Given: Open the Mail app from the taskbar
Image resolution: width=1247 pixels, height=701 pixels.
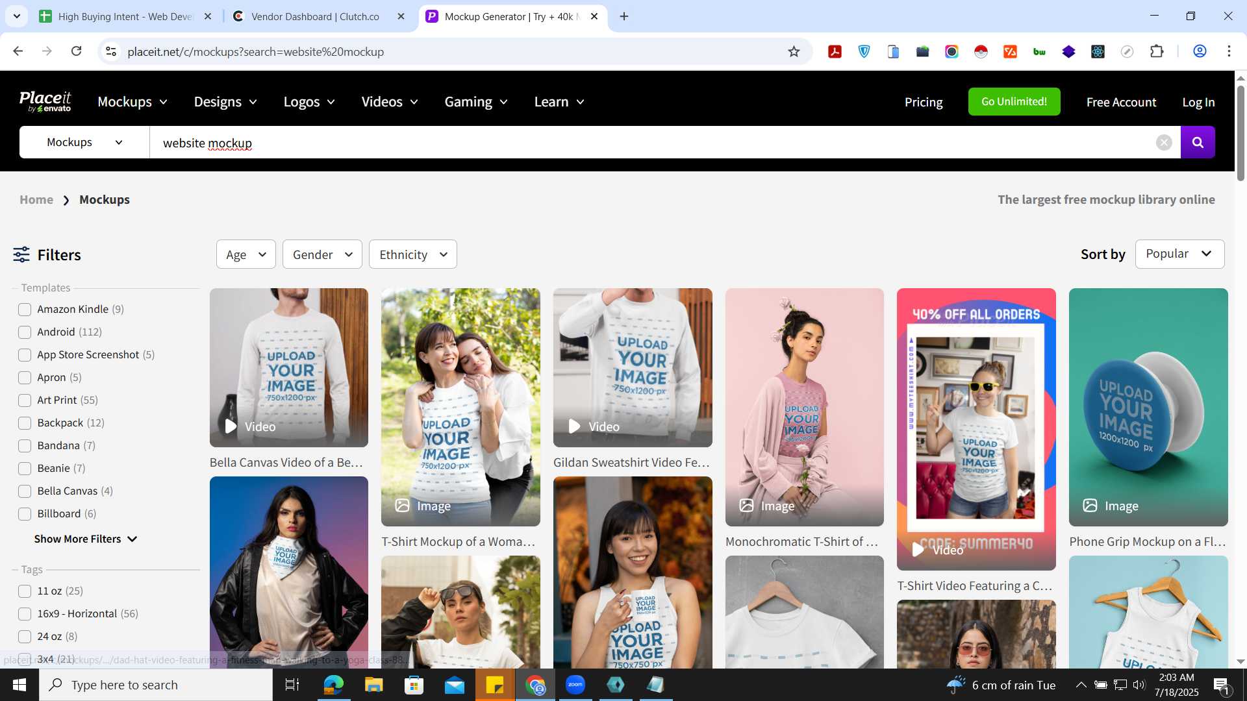Looking at the screenshot, I should click(454, 685).
